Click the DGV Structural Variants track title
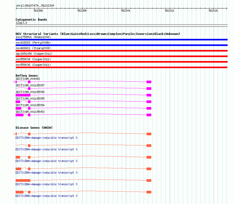This screenshot has height=204, width=235. 98,34
